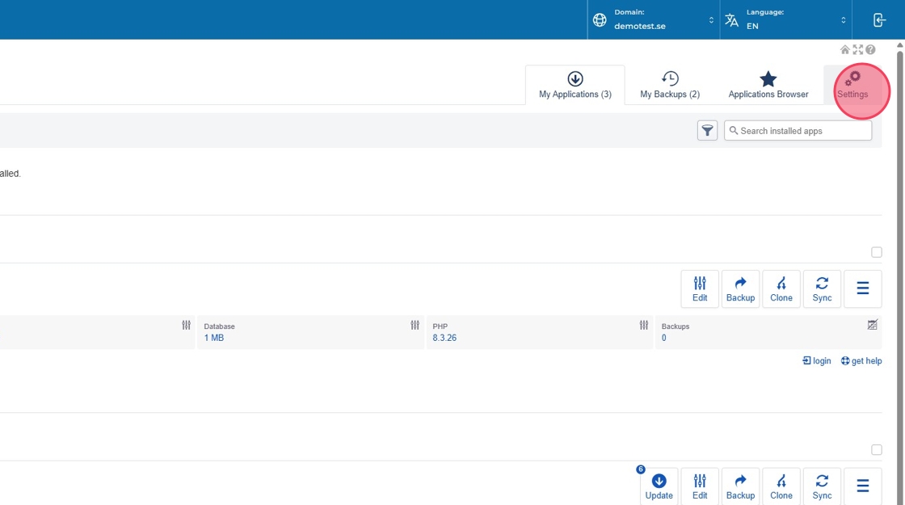Open help via the question mark icon

(x=871, y=50)
